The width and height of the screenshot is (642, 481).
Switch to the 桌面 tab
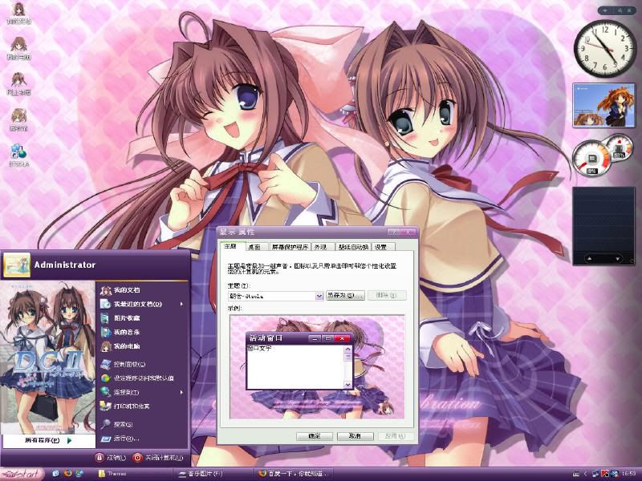(x=255, y=247)
